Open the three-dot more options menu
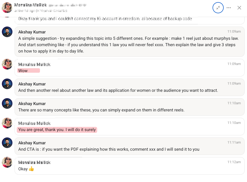Viewport: 247px width, 182px height. [229, 8]
